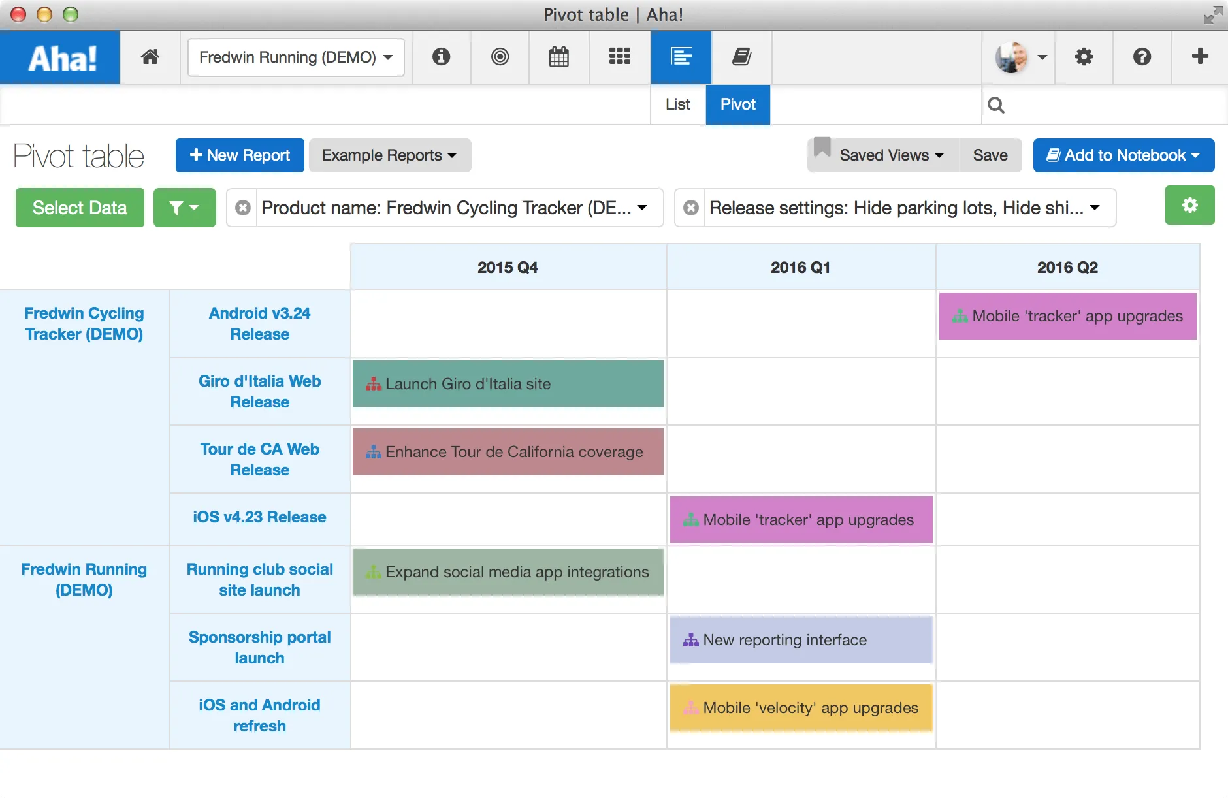The width and height of the screenshot is (1228, 798).
Task: Switch to the List tab
Action: (677, 104)
